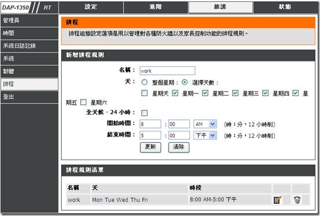Uncheck the 星期三 checkbox
Image resolution: width=320 pixels, height=216 pixels.
tap(235, 93)
